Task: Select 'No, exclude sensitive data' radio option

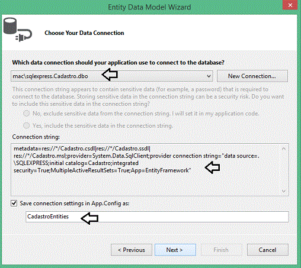Action: coord(27,114)
